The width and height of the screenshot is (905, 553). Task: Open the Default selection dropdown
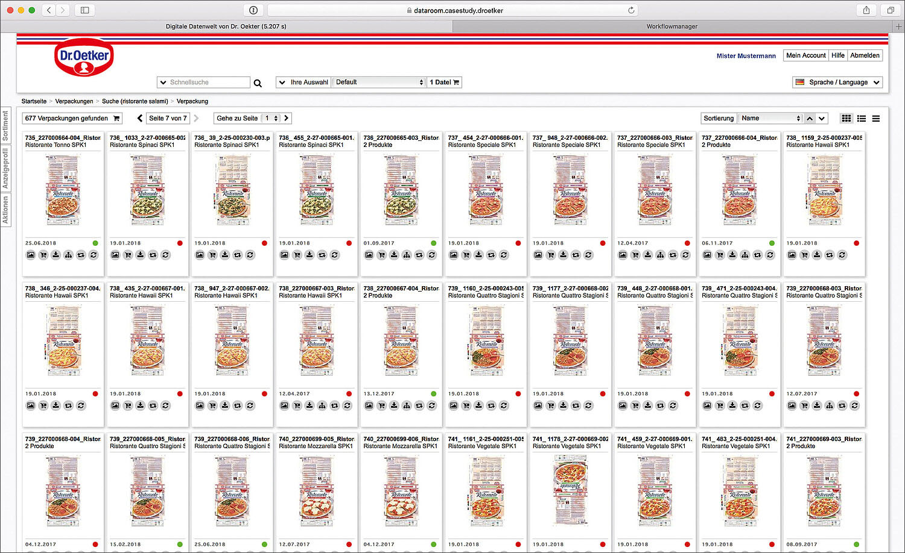[x=379, y=82]
